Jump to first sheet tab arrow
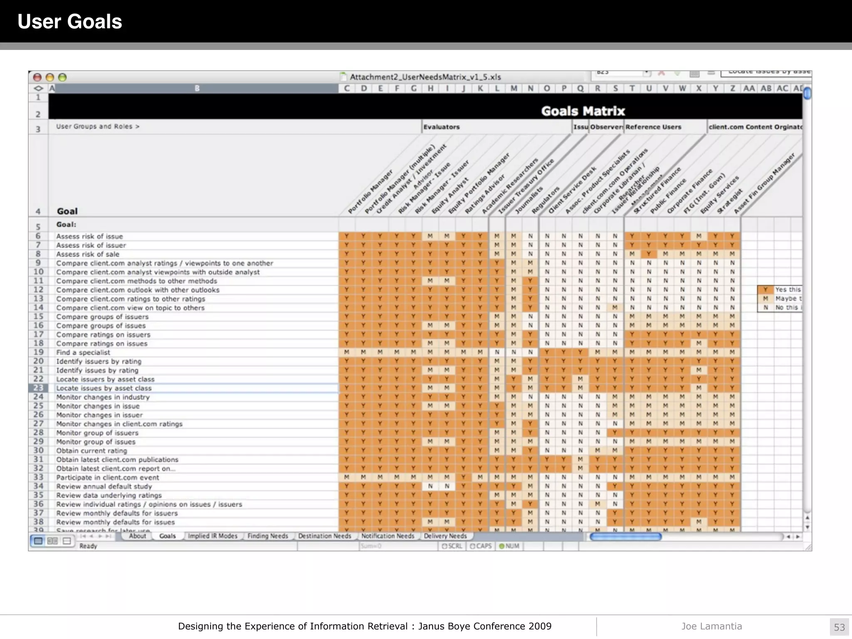852x639 pixels. click(x=83, y=536)
